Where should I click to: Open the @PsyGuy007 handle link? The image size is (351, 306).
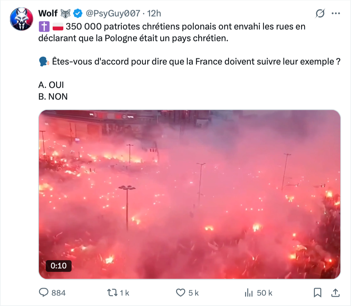pyautogui.click(x=113, y=13)
